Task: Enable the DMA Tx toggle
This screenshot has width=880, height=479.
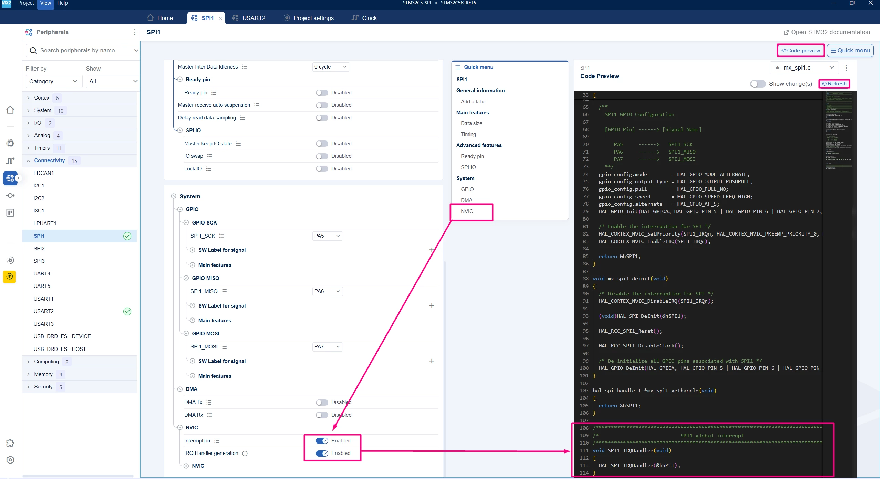Action: point(322,402)
